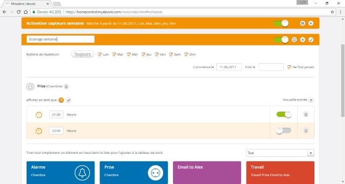The image size is (345, 184).
Task: Uncheck the Mer checkbox
Action: point(129,54)
